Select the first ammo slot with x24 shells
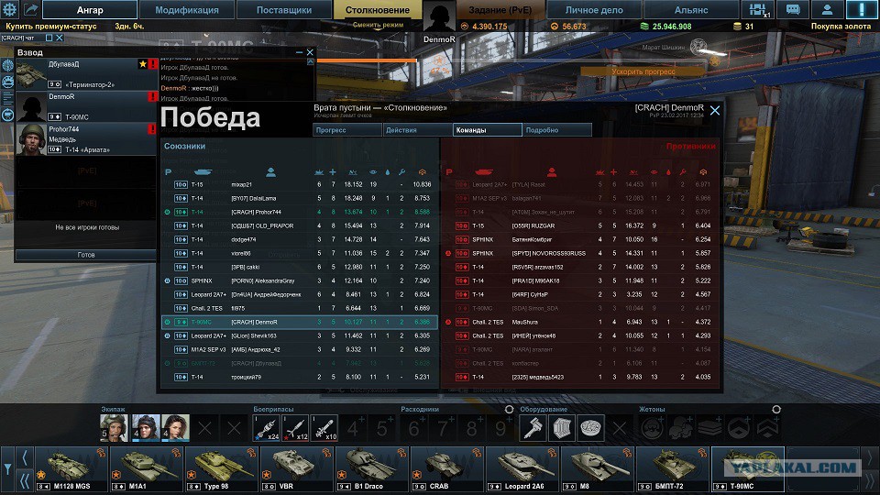This screenshot has width=880, height=495. pos(266,428)
